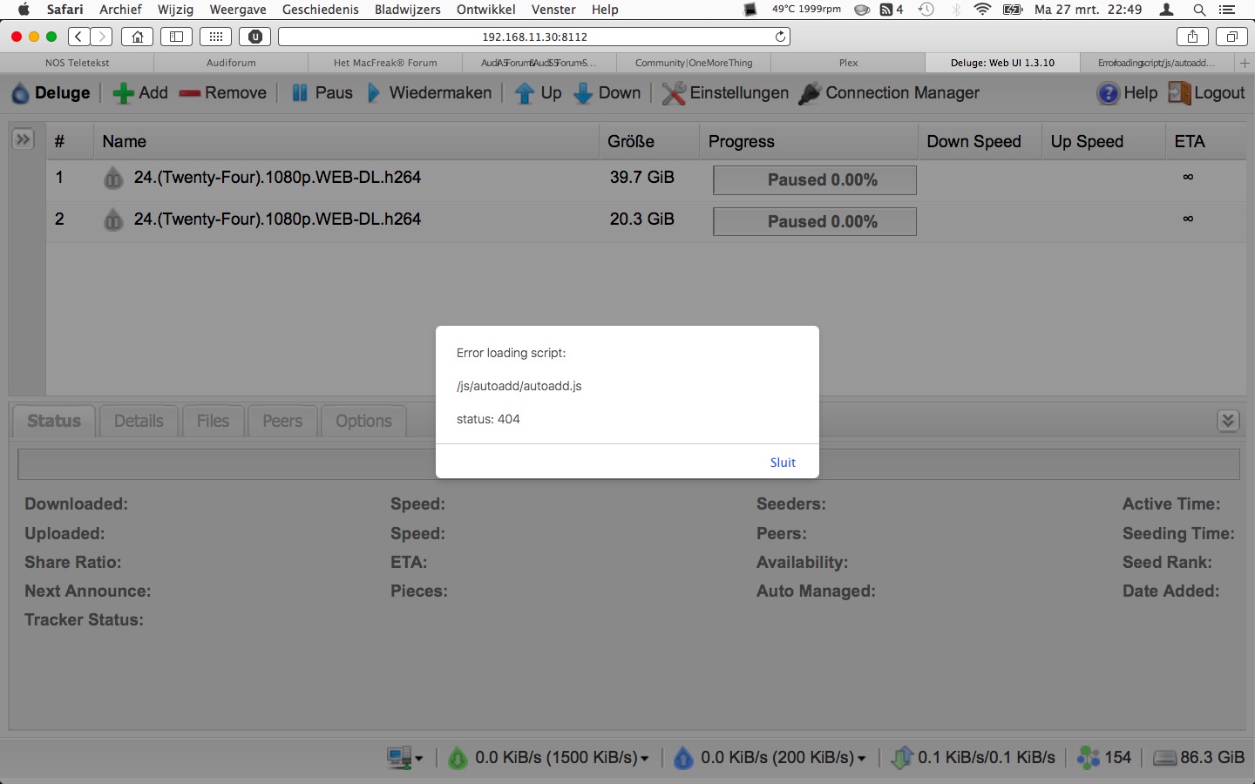Toggle Safari sidebar button

(176, 37)
